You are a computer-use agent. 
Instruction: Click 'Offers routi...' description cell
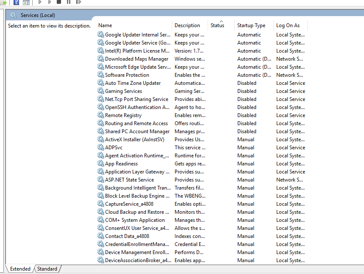click(189, 123)
